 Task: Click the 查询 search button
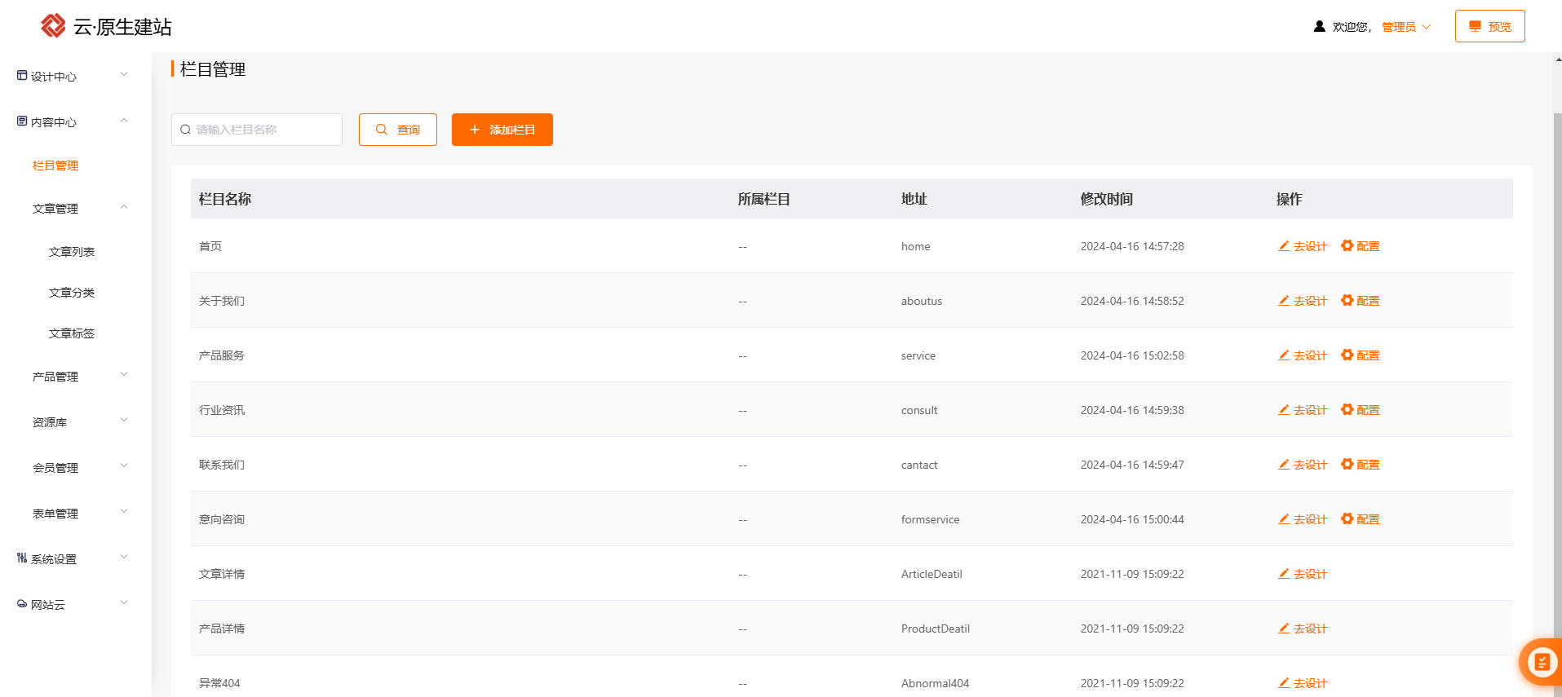click(398, 130)
